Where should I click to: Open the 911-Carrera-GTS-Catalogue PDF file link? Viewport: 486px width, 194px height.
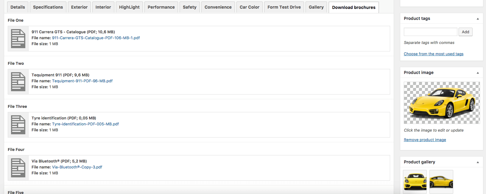(96, 38)
